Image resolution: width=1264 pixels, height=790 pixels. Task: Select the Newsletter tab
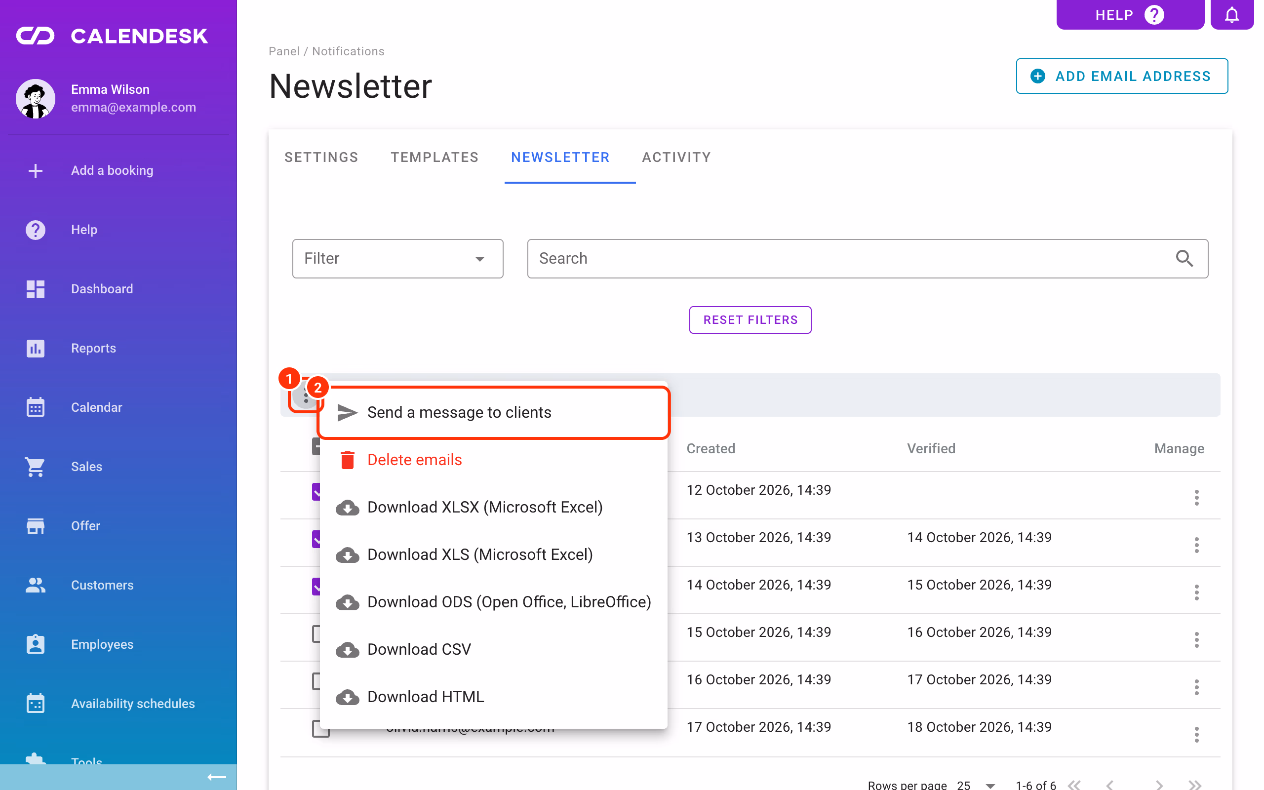pyautogui.click(x=560, y=158)
